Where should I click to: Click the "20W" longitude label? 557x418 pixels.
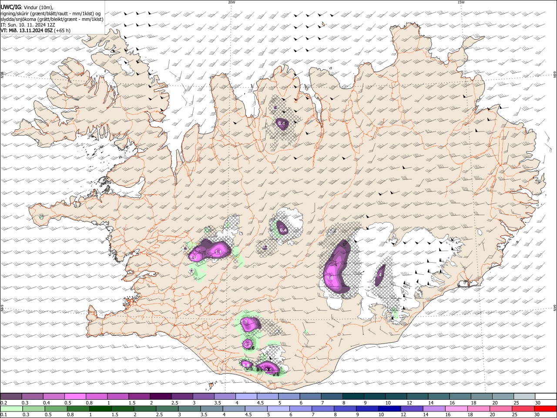(232, 2)
